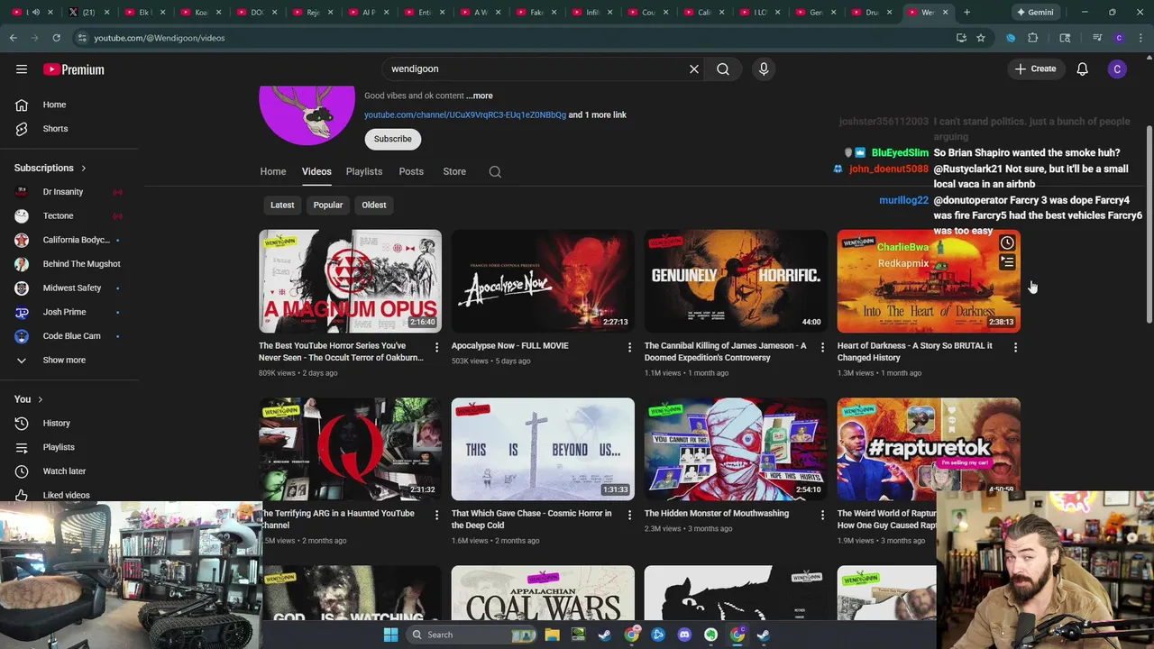Open options menu for James Jameson video
Image resolution: width=1154 pixels, height=649 pixels.
(822, 347)
